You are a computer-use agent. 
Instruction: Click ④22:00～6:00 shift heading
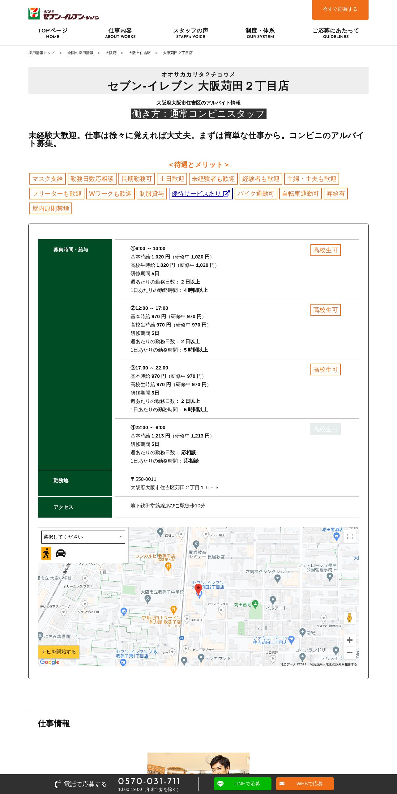[x=148, y=427]
